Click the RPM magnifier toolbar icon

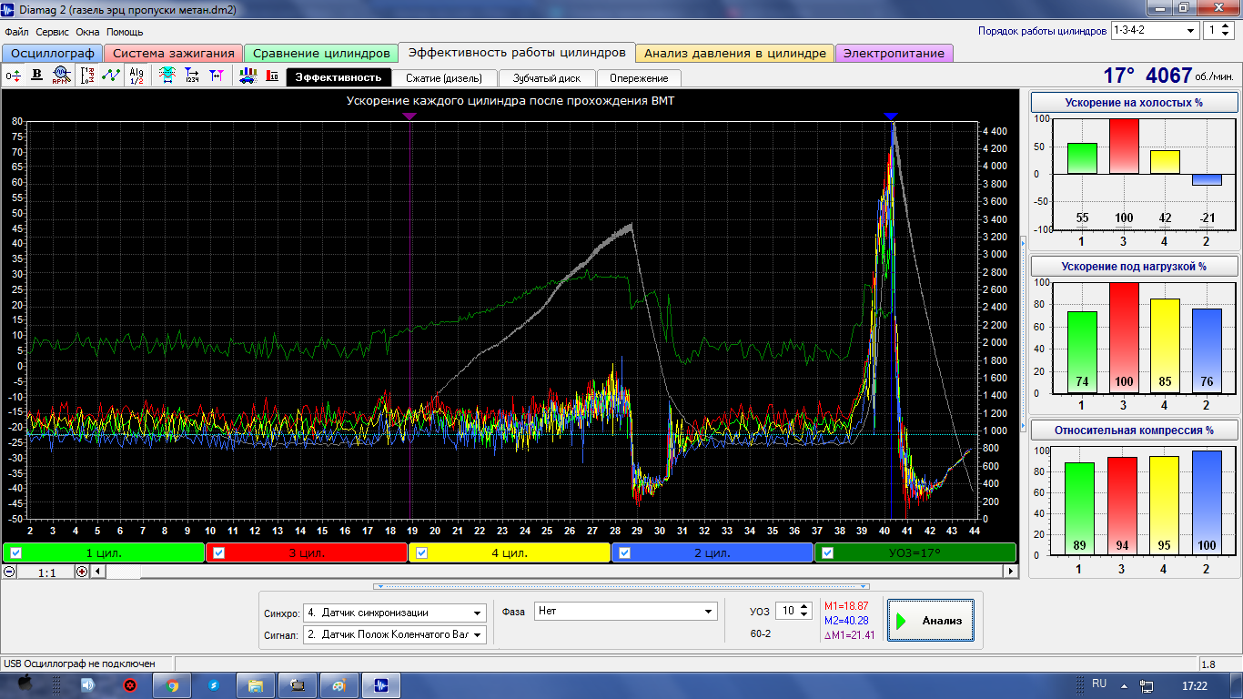pos(61,76)
